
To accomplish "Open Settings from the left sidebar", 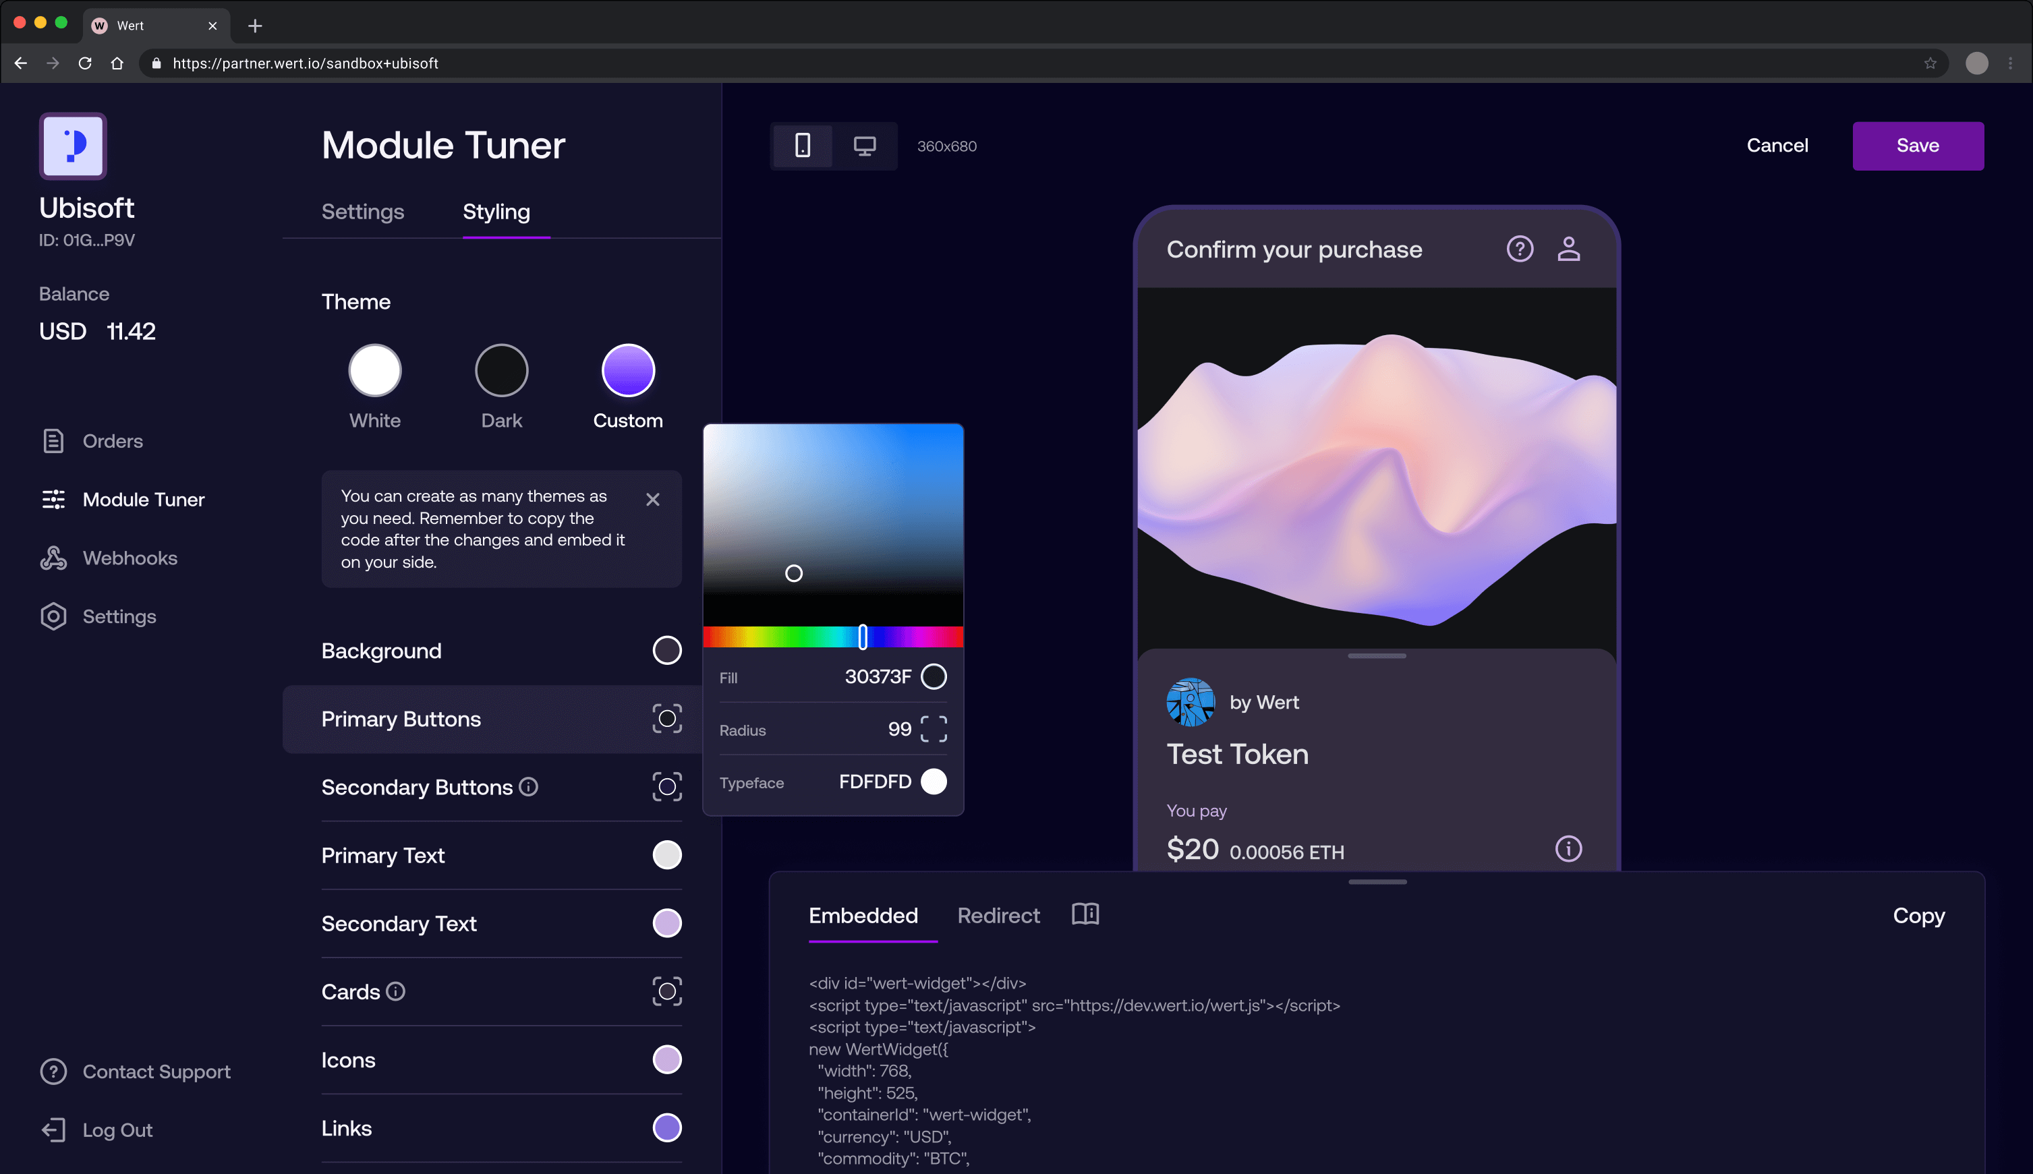I will click(119, 616).
